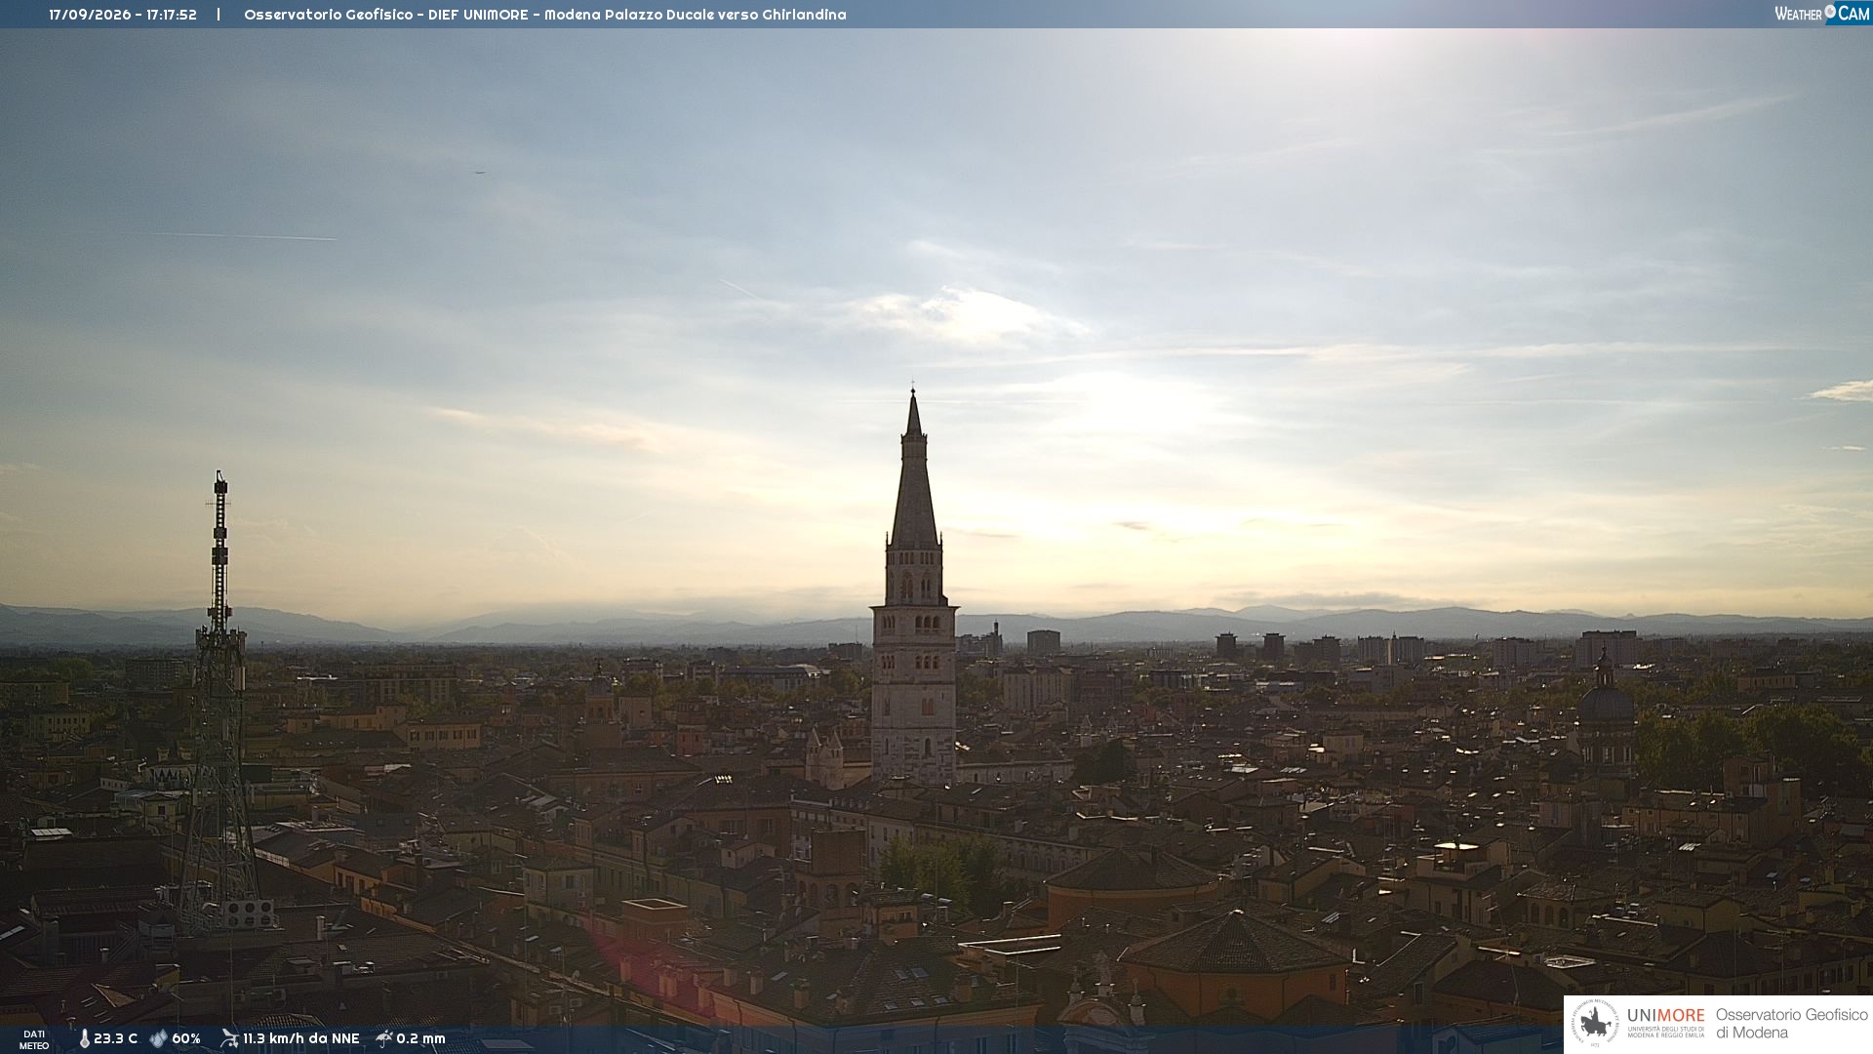
Task: Click the WeatherCAM logo
Action: coord(1822,13)
